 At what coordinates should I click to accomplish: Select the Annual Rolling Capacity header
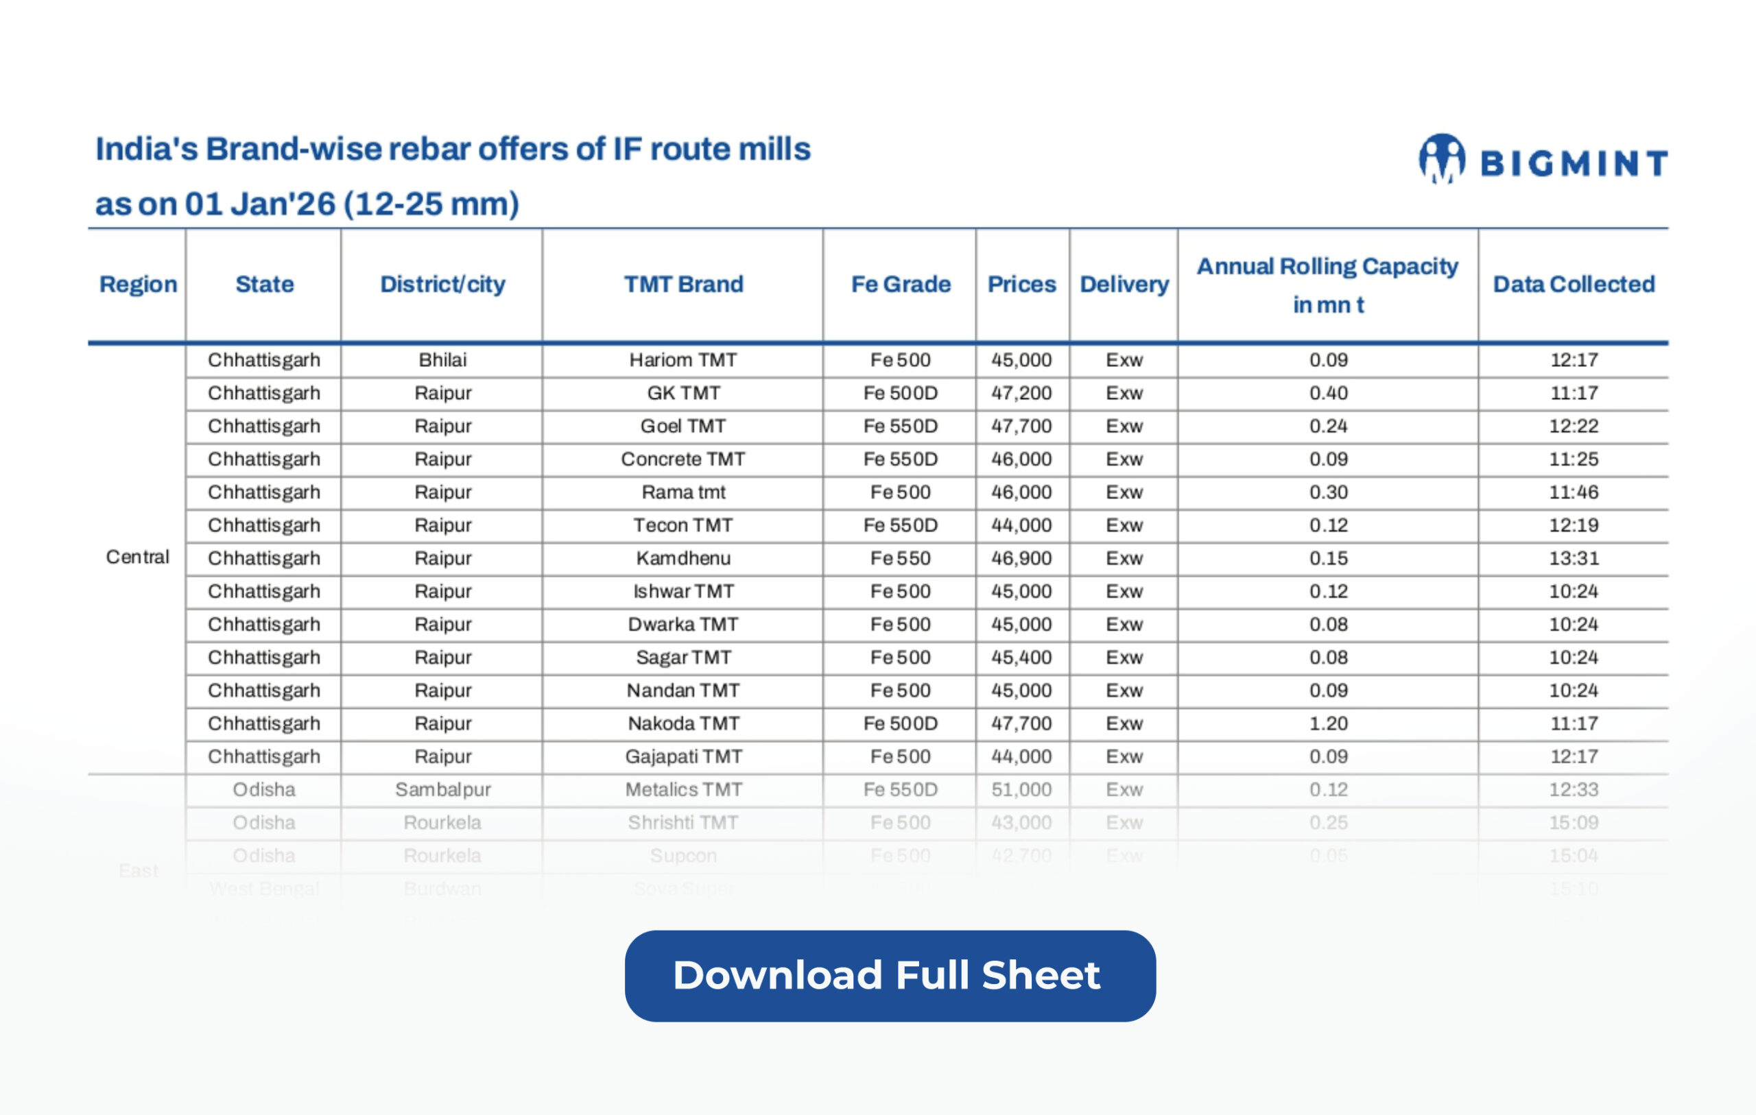[x=1327, y=285]
